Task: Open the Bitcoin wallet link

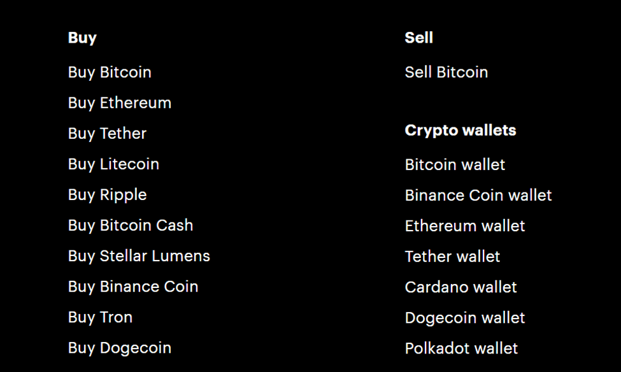Action: pyautogui.click(x=455, y=164)
